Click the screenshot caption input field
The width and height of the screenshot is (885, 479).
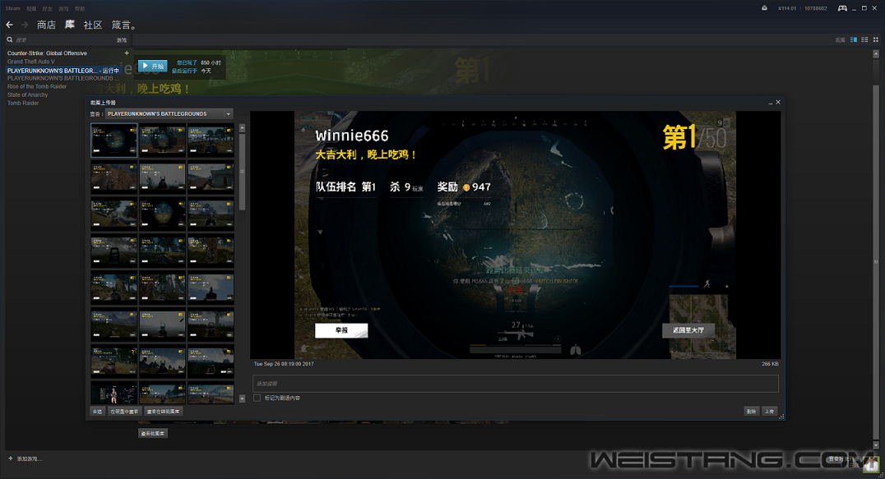tap(516, 384)
